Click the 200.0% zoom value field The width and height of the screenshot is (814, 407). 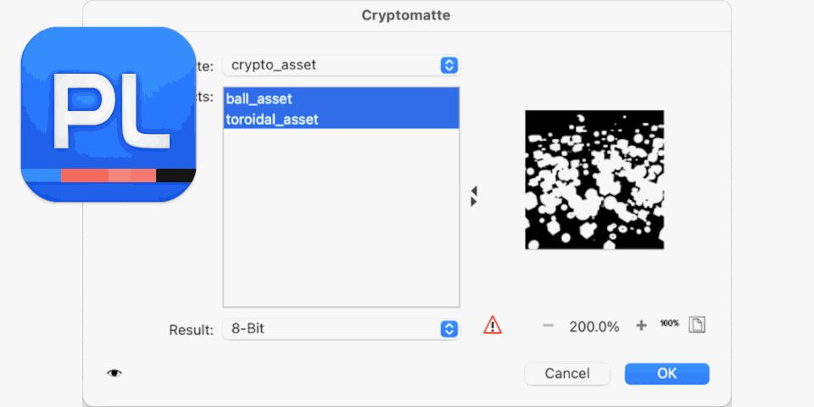[x=594, y=326]
